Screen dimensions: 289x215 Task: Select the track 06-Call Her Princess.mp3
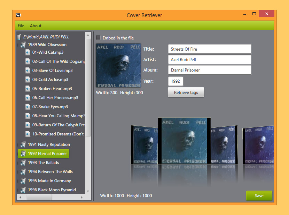pyautogui.click(x=55, y=97)
